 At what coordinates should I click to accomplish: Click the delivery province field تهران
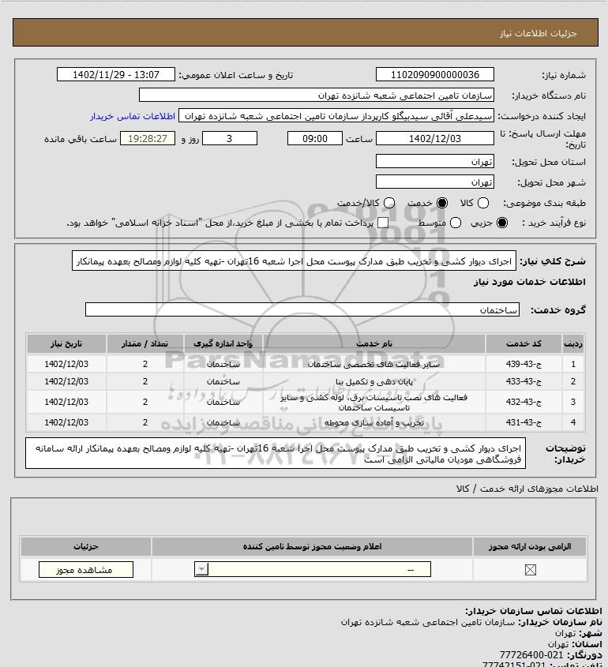pyautogui.click(x=435, y=162)
